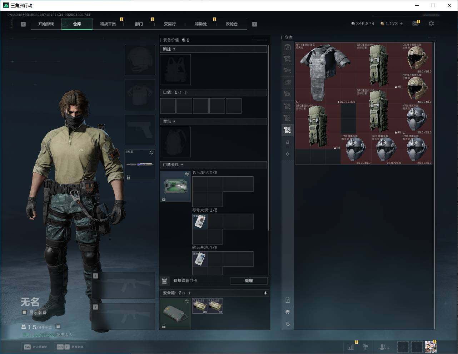This screenshot has height=354, width=458.
Task: Select the empty body armor equipment slot
Action: click(x=140, y=95)
